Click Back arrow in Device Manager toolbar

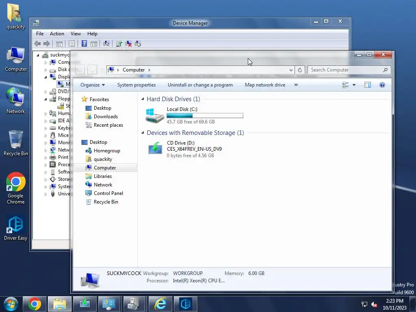point(37,43)
